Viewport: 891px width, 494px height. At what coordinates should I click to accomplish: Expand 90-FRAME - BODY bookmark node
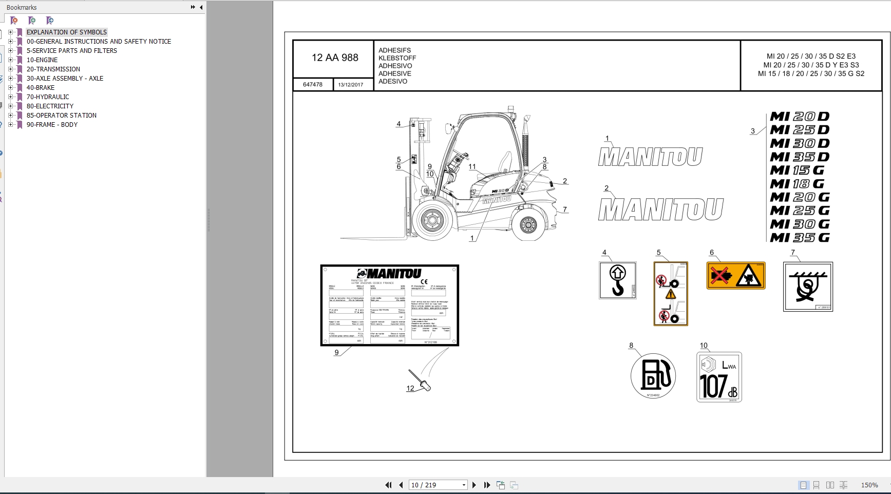[x=11, y=124]
